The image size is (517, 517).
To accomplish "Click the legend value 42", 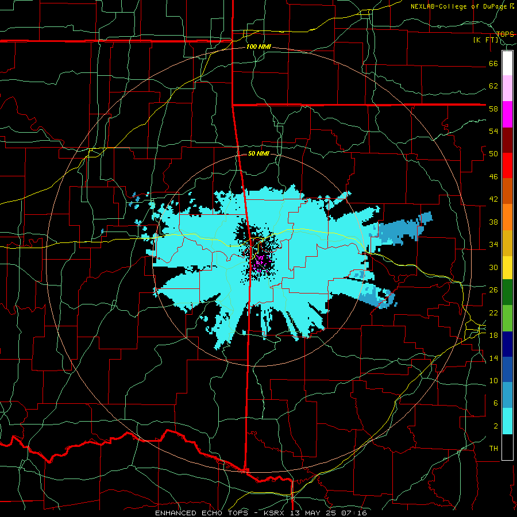I will 493,199.
